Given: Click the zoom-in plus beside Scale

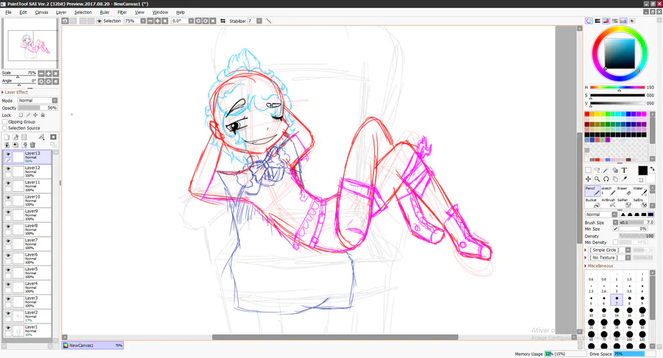Looking at the screenshot, I should click(48, 74).
